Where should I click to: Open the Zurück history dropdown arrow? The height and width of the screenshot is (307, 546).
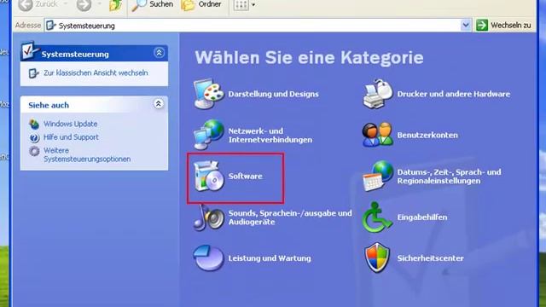(x=66, y=4)
